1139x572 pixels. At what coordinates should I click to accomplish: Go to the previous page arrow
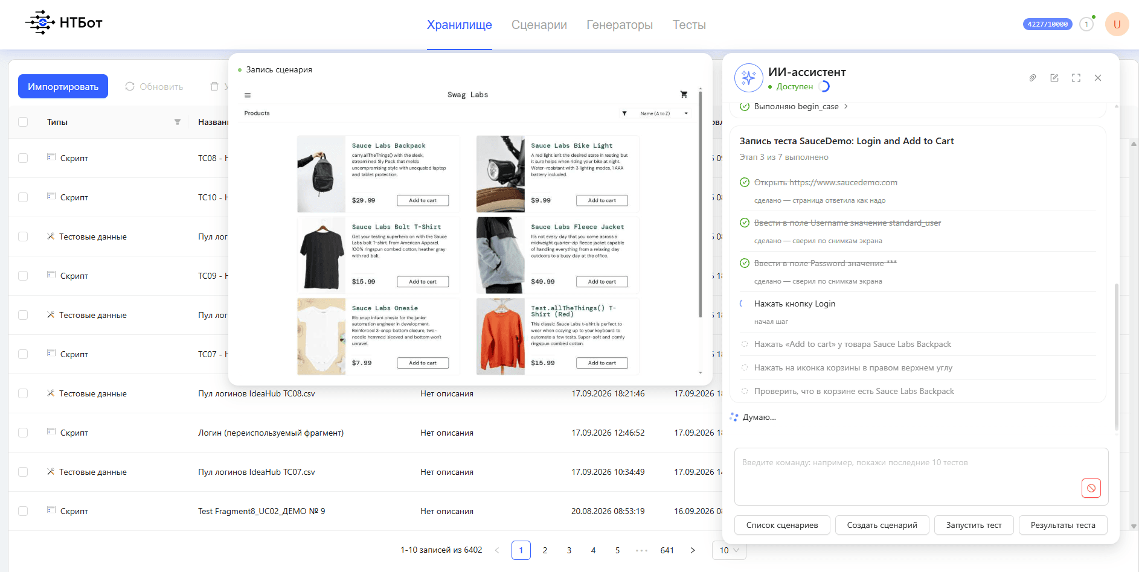497,550
